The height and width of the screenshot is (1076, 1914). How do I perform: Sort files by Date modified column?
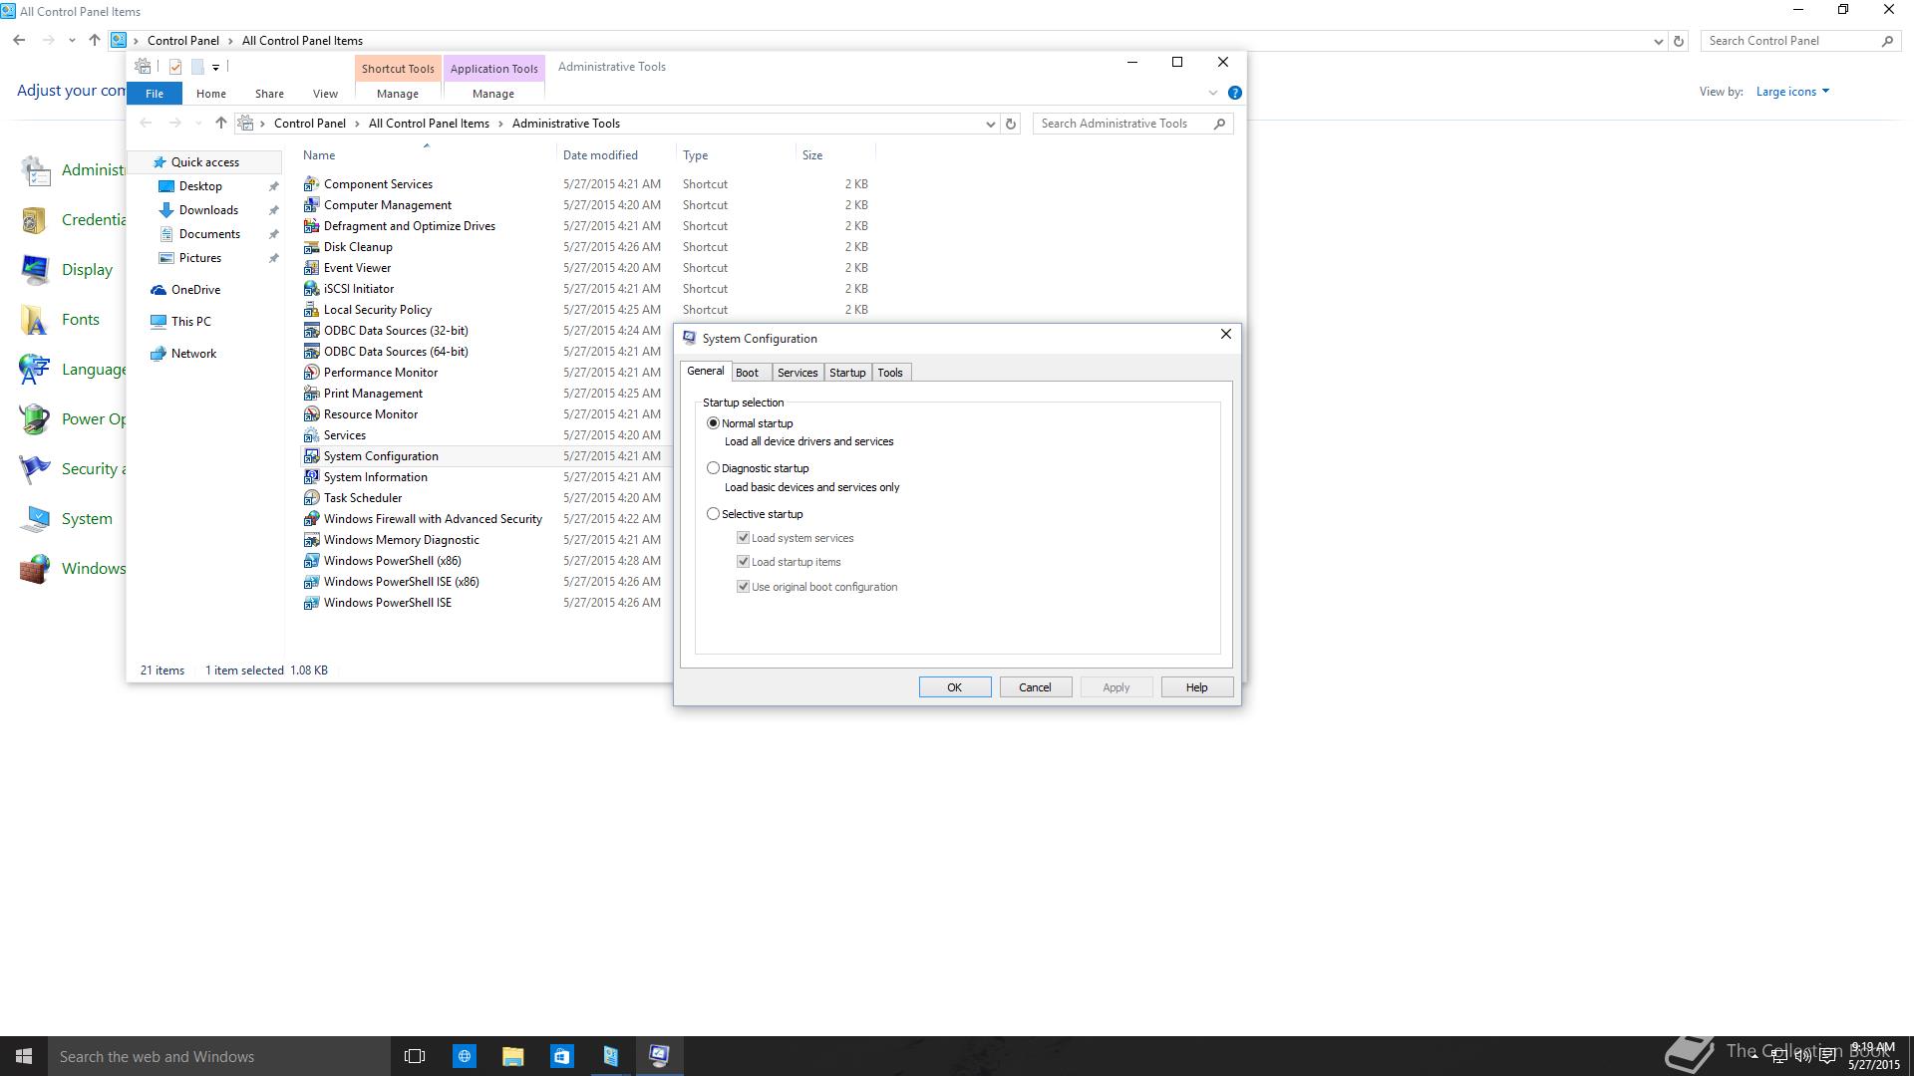(600, 155)
